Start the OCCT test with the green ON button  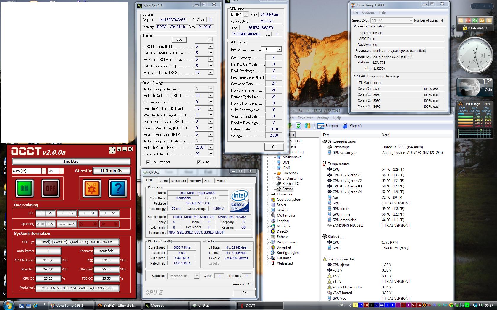coord(25,188)
